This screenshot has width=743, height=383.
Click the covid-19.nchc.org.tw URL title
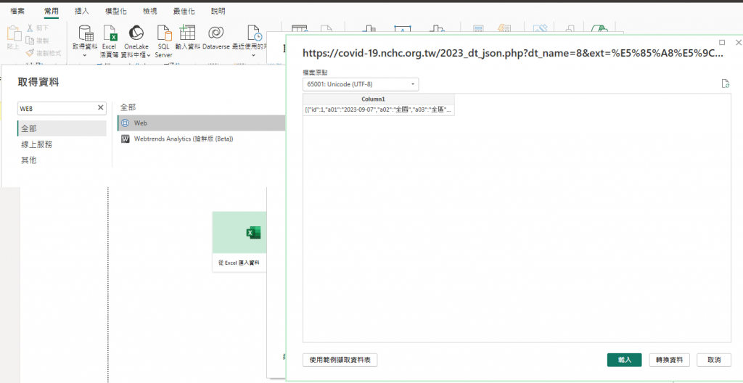click(513, 53)
